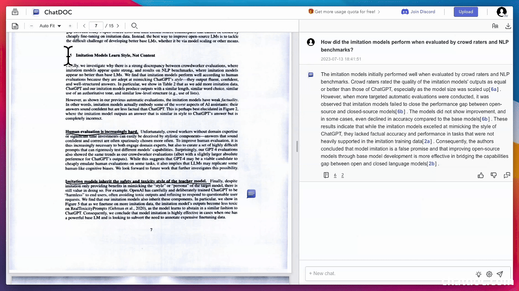
Task: Zoom in with the plus button
Action: [70, 26]
